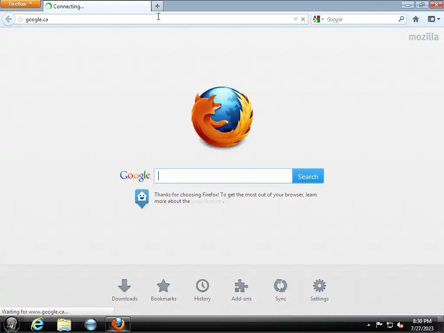The height and width of the screenshot is (333, 444).
Task: Click the large Firefox logo
Action: click(222, 117)
